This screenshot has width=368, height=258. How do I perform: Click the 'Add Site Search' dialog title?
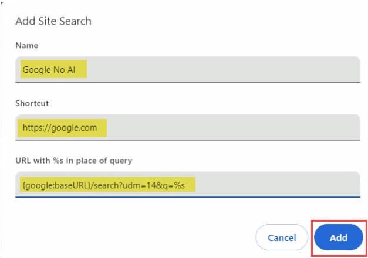click(x=53, y=21)
